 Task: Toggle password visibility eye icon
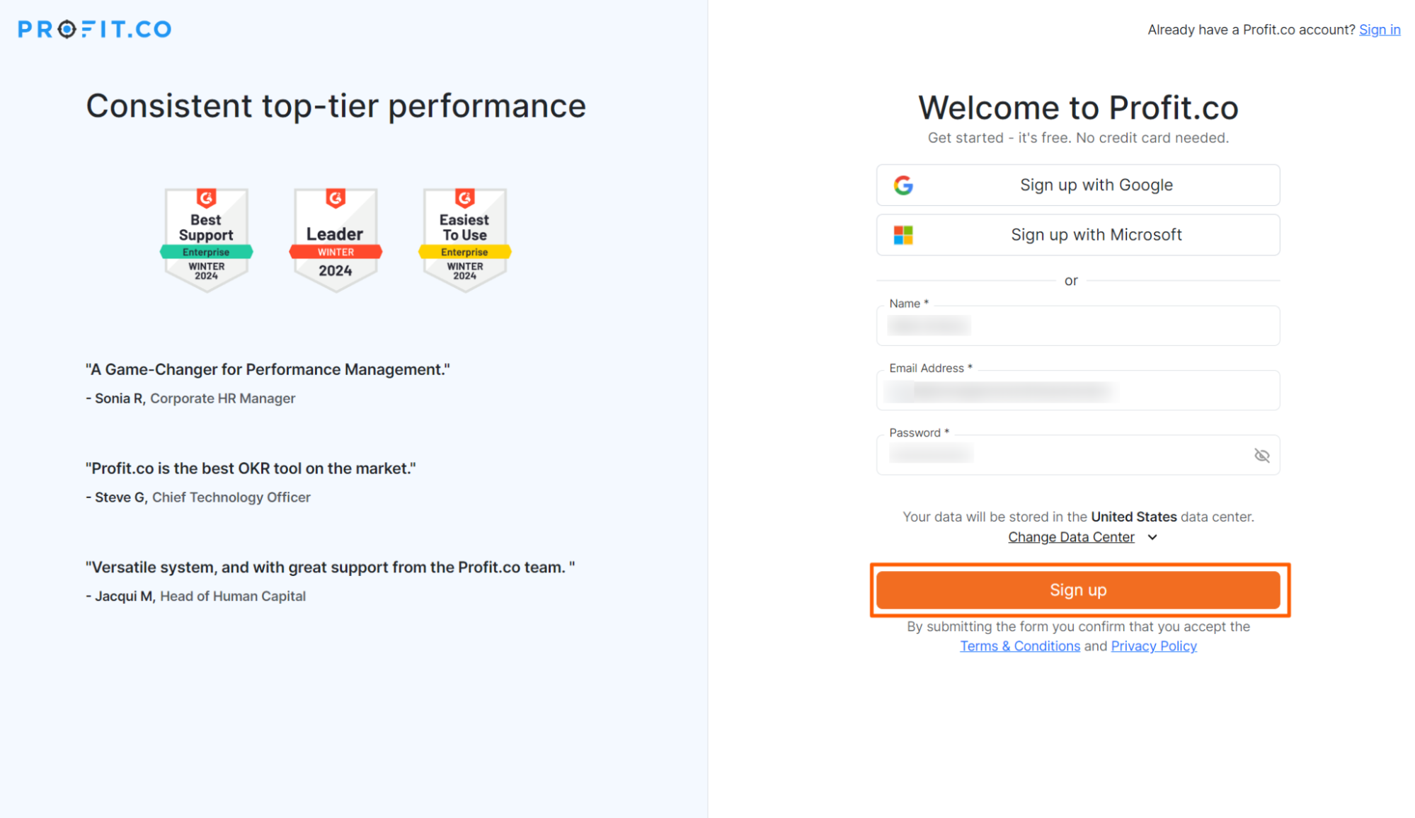[1261, 455]
